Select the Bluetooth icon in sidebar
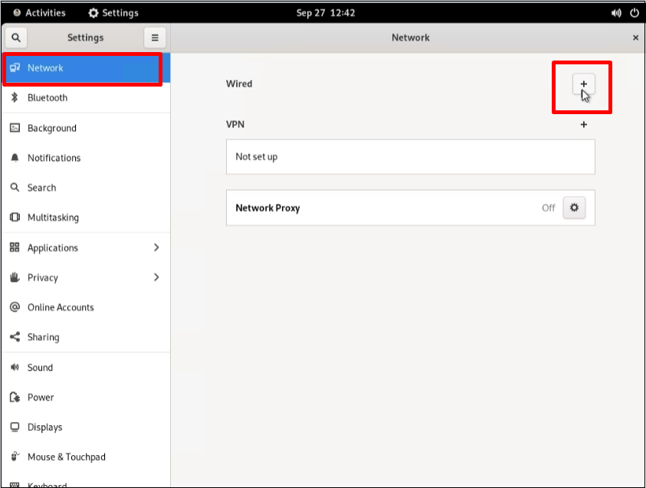The height and width of the screenshot is (488, 646). click(x=15, y=98)
